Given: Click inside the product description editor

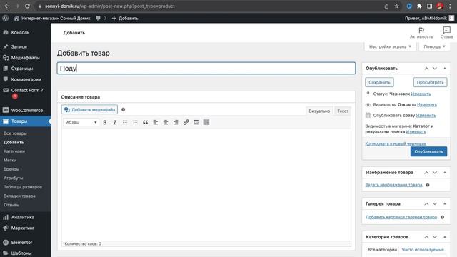Looking at the screenshot, I should [x=206, y=184].
